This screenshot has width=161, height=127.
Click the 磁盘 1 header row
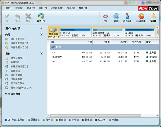click(x=105, y=47)
